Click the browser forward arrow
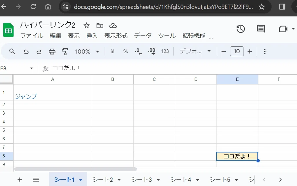This screenshot has width=297, height=186. tap(18, 7)
